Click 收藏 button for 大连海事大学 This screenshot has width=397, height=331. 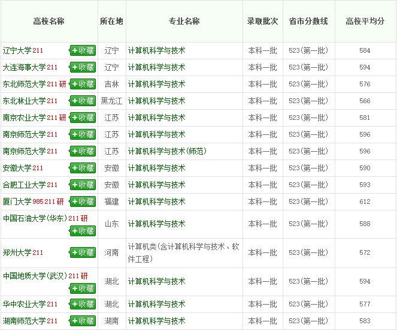pyautogui.click(x=83, y=67)
